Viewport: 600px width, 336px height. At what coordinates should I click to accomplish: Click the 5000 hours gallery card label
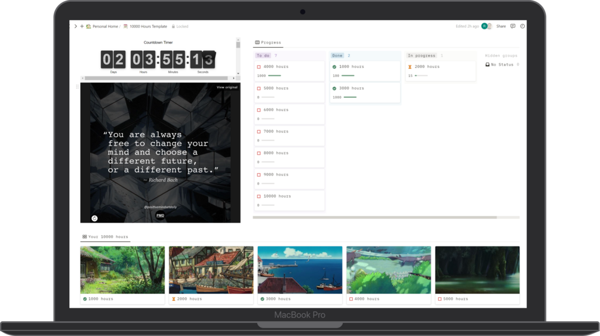456,299
